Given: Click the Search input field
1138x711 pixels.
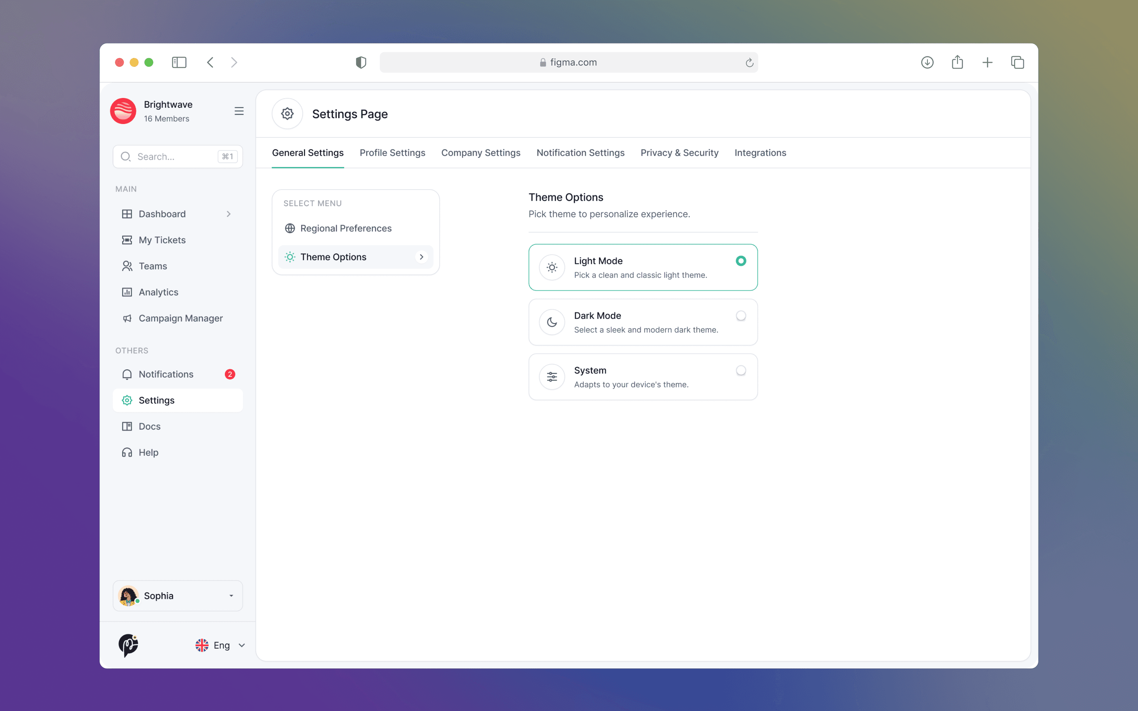Looking at the screenshot, I should [178, 156].
